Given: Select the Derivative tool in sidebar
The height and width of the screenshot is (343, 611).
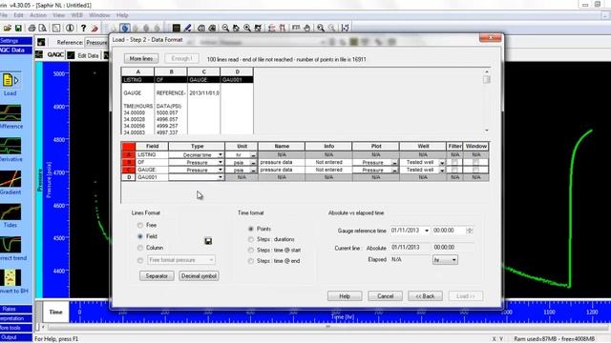Looking at the screenshot, I should (11, 150).
